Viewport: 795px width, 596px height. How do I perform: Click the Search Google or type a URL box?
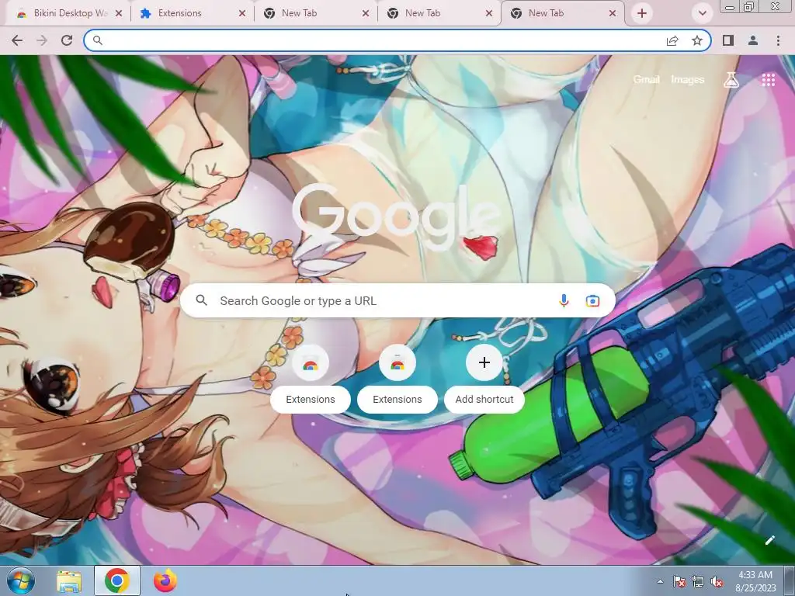(397, 300)
